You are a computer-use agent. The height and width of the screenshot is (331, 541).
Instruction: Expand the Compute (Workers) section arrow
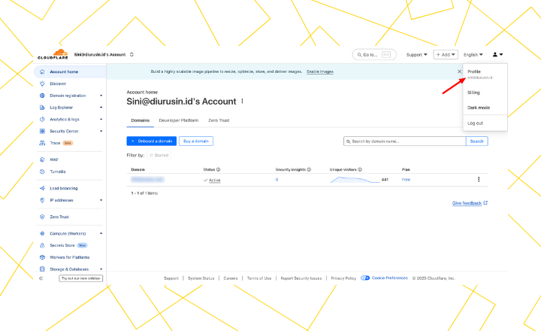pyautogui.click(x=101, y=233)
